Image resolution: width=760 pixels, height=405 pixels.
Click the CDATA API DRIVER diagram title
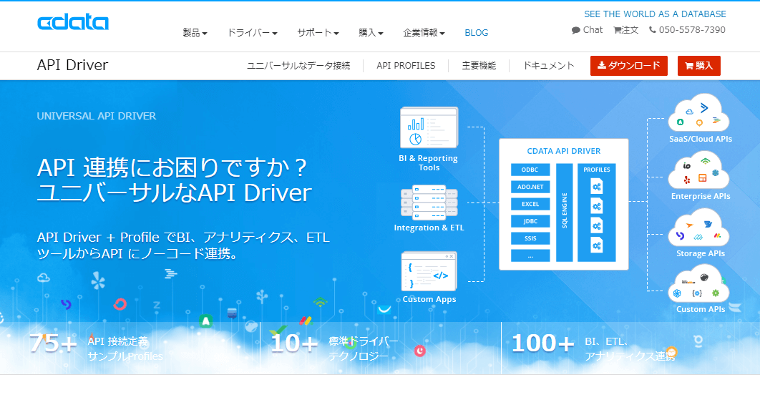(x=564, y=151)
